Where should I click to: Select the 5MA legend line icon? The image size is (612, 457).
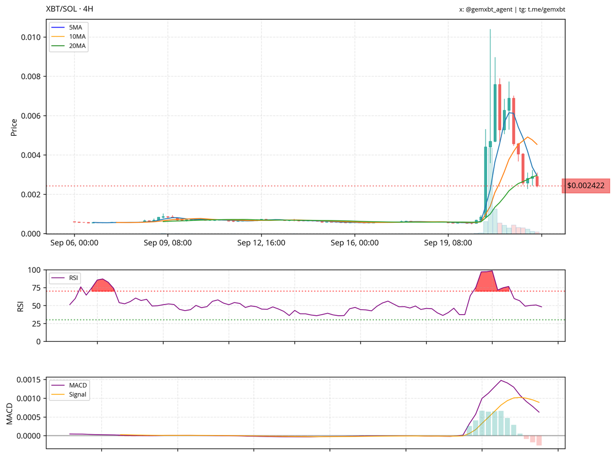point(58,27)
